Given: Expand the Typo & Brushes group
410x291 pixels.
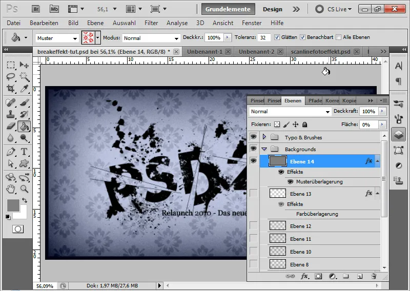Looking at the screenshot, I should tap(264, 137).
